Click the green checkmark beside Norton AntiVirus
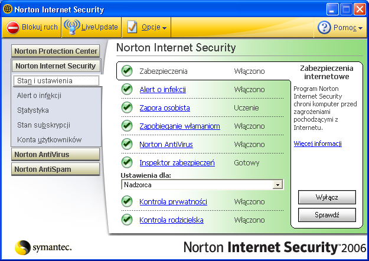Screen dimensions: 369x261 coord(127,144)
